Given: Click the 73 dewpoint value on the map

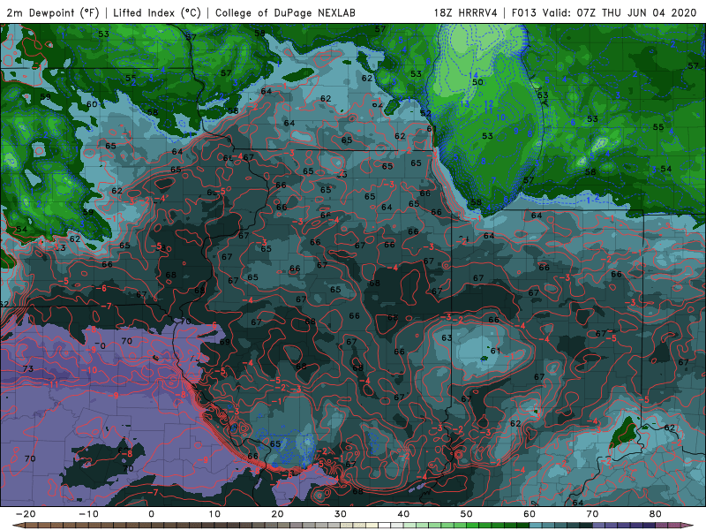Looking at the screenshot, I should point(28,368).
